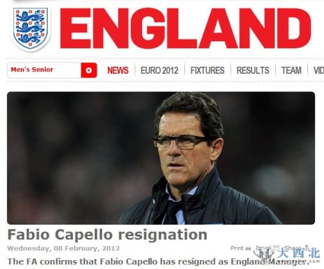
Task: Select the partially visible VID tab
Action: 319,70
